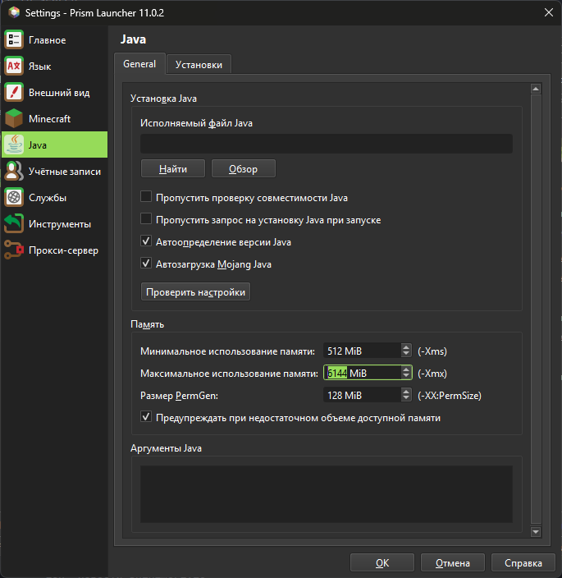Screen dimensions: 562x578
Task: Select the Minecraft grass block icon
Action: coord(14,119)
